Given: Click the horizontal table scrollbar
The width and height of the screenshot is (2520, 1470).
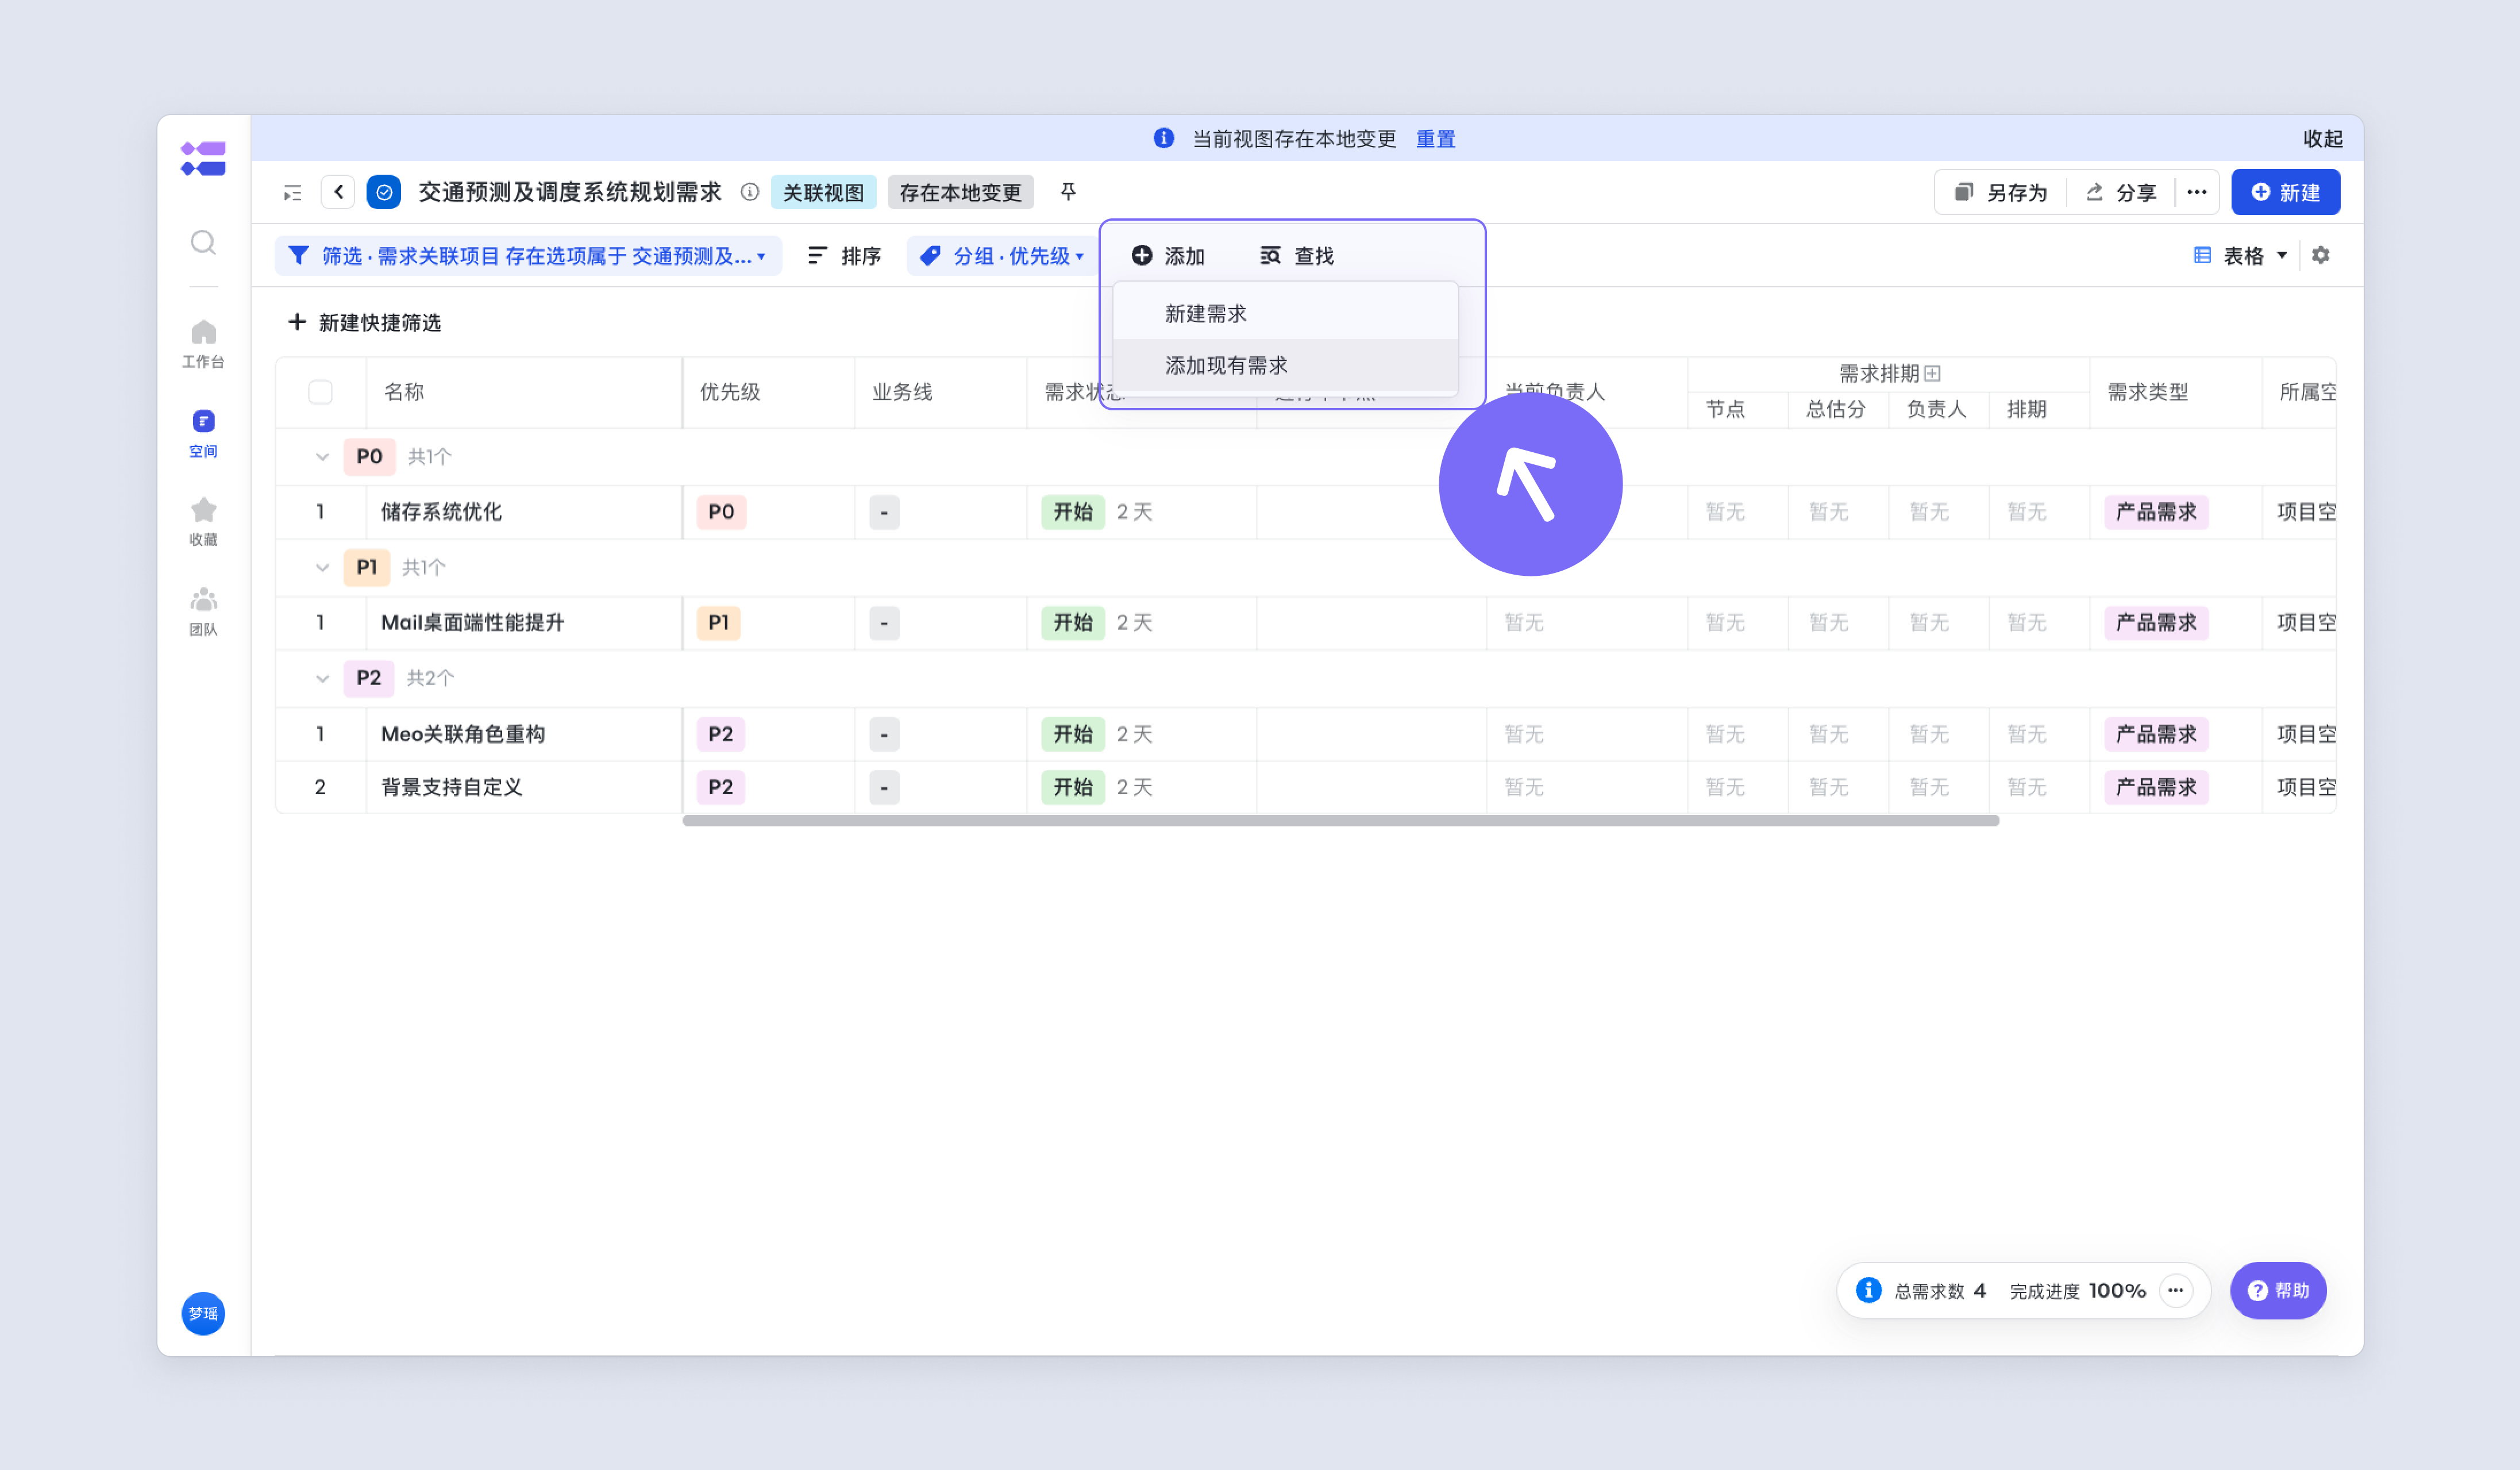Looking at the screenshot, I should click(x=1340, y=821).
